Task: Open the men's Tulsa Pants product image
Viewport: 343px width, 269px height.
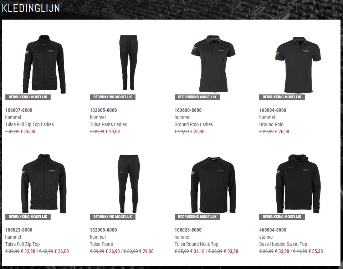Action: (128, 183)
